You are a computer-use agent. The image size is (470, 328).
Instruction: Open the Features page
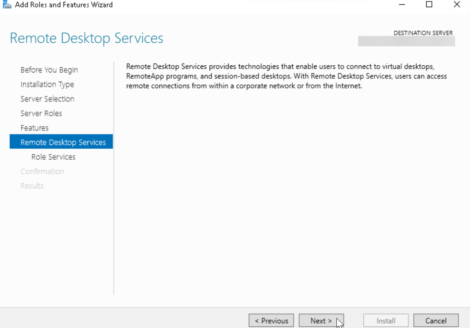(x=34, y=128)
